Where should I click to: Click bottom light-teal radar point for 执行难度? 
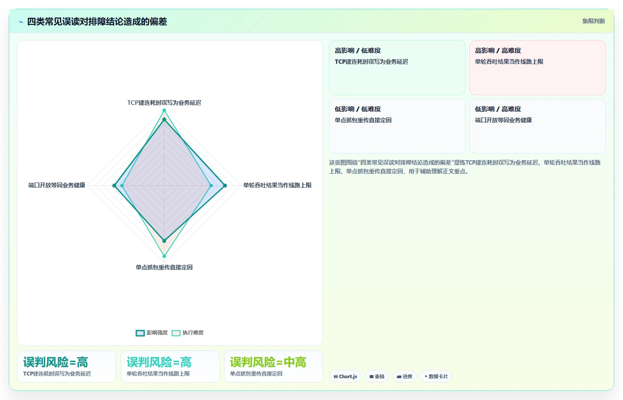click(x=164, y=256)
